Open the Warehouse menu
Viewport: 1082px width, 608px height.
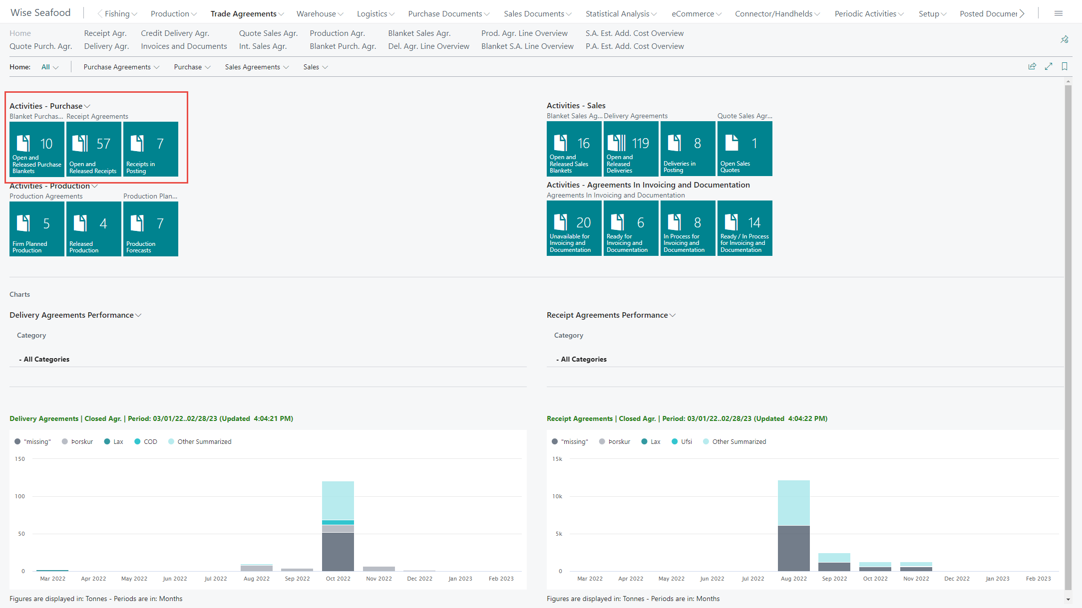point(320,14)
